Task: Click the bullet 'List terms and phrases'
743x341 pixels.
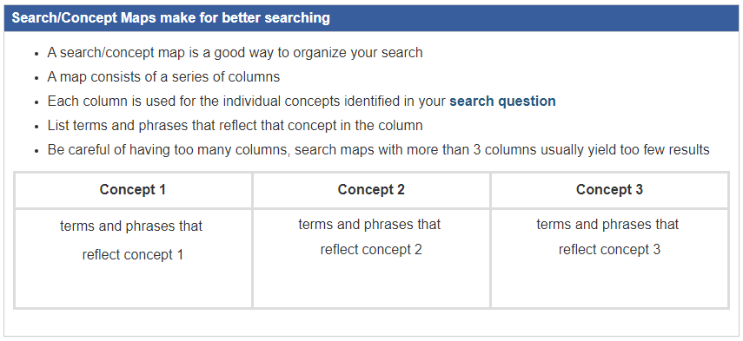Action: tap(235, 125)
